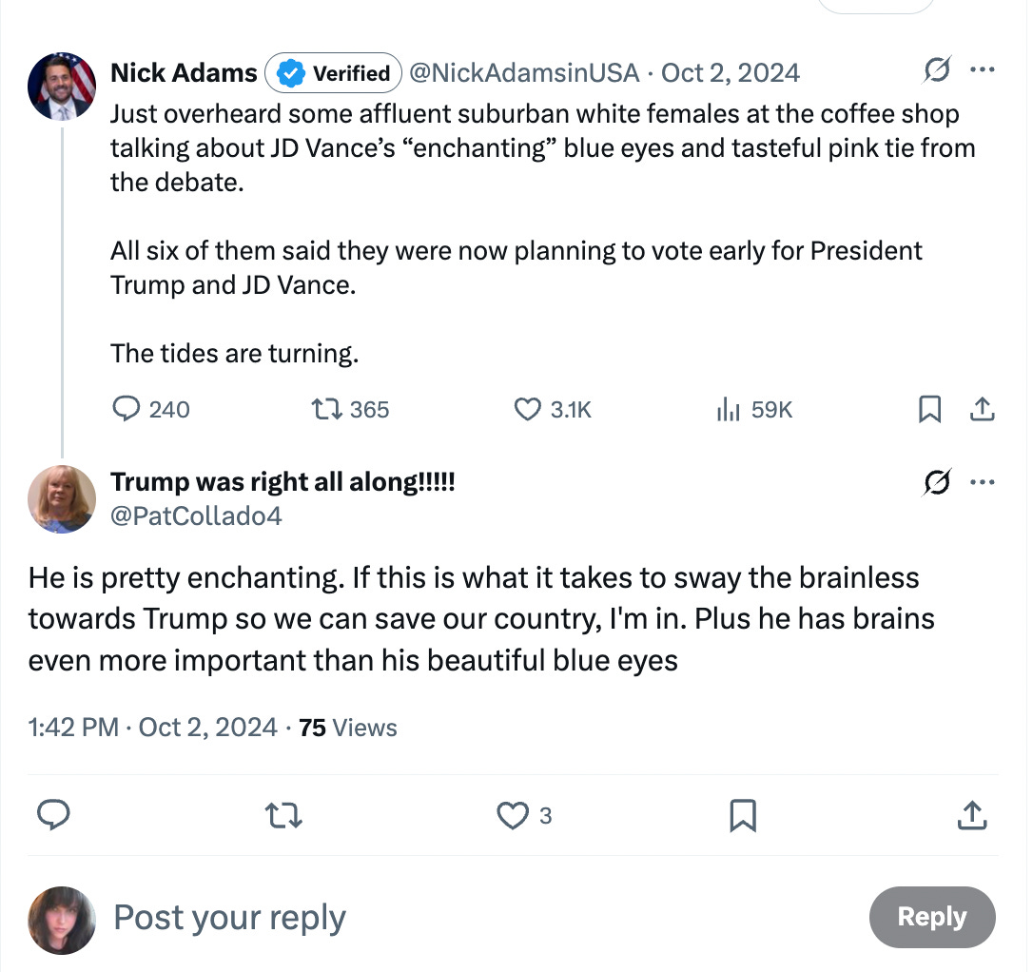Screen dimensions: 1033x972
Task: Unlike the reply showing 3 likes
Action: click(513, 815)
